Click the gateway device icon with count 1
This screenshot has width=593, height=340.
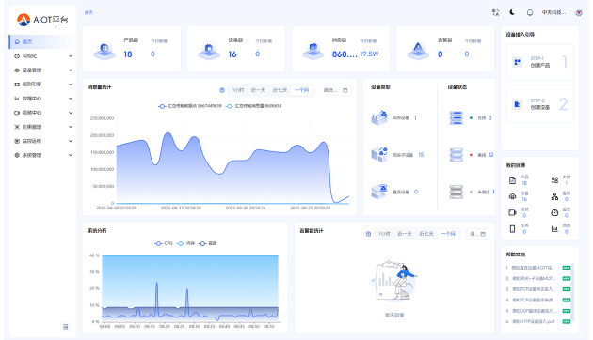point(379,117)
